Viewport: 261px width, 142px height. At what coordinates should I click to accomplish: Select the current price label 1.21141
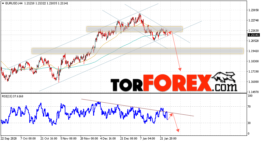coord(254,35)
